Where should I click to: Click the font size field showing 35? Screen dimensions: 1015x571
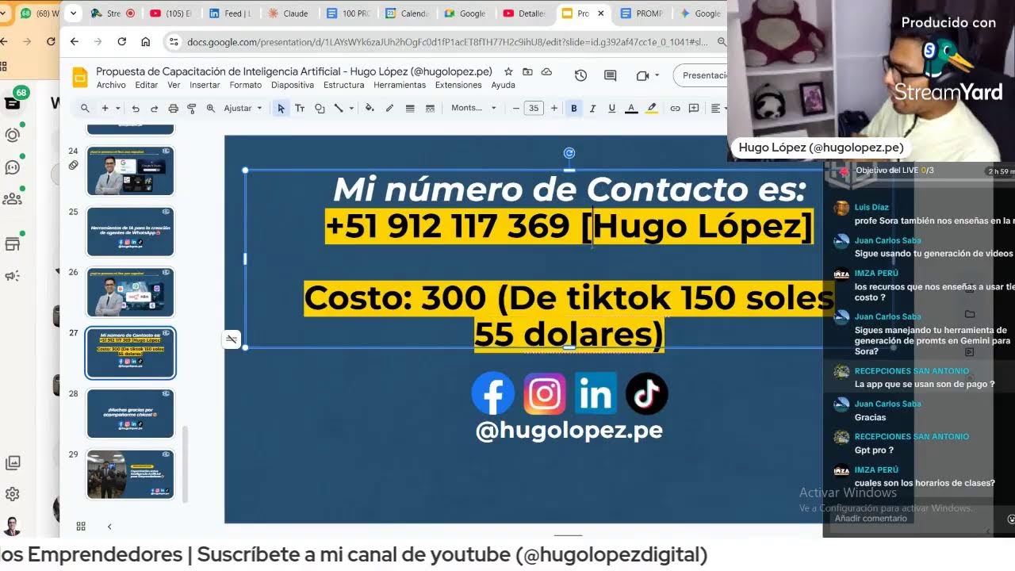(x=534, y=108)
